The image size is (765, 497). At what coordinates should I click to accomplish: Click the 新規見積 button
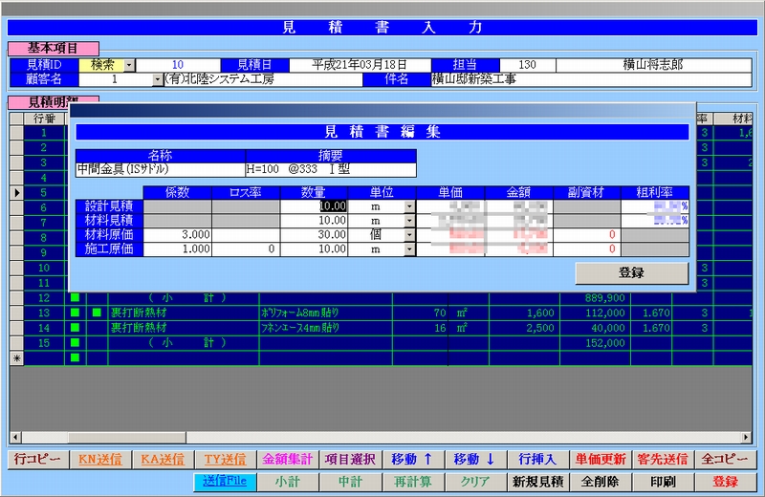tap(538, 482)
